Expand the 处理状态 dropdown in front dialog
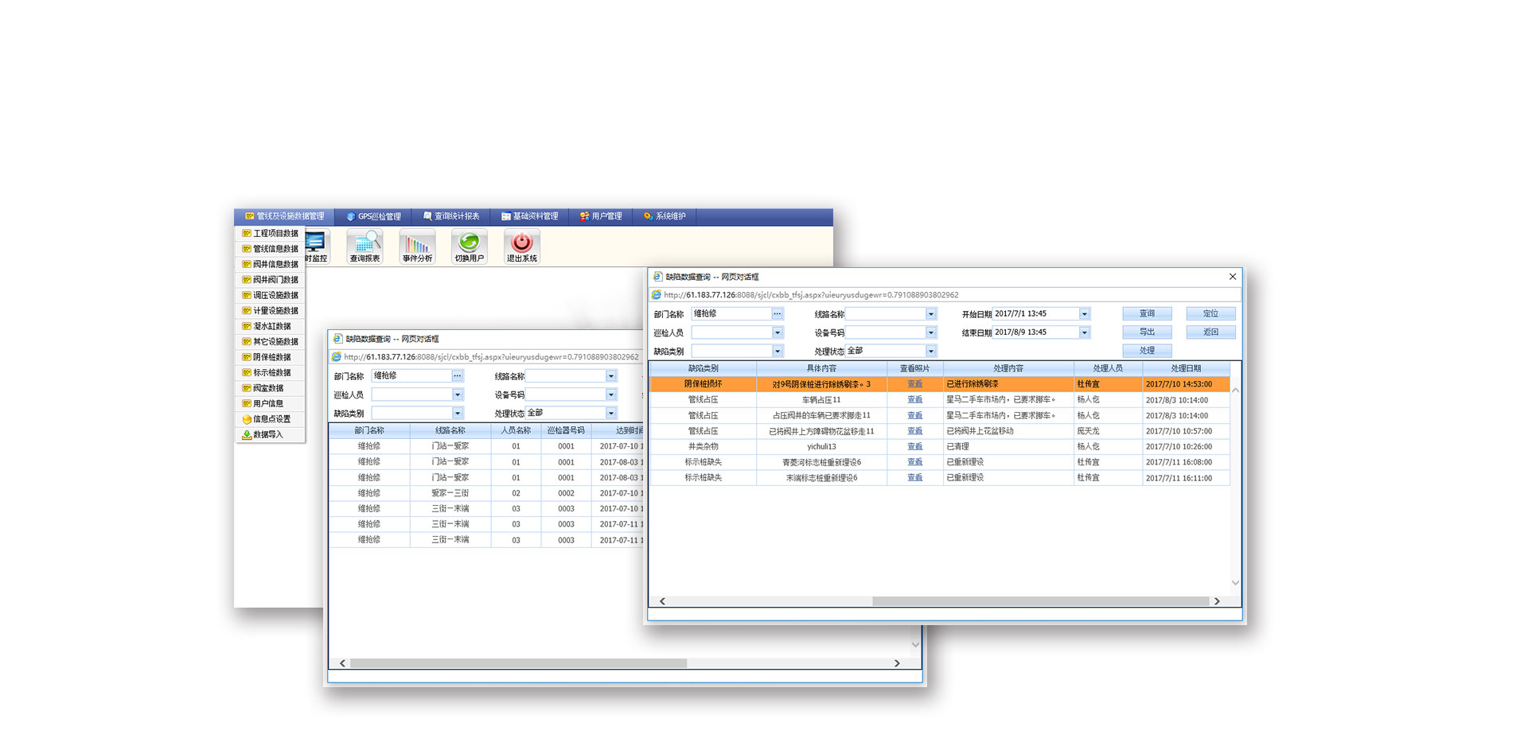Screen dimensions: 1528x750 tap(930, 352)
